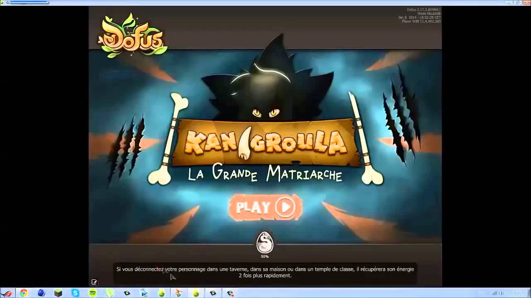Open the taskbar clock and date
The image size is (531, 298).
(516, 293)
